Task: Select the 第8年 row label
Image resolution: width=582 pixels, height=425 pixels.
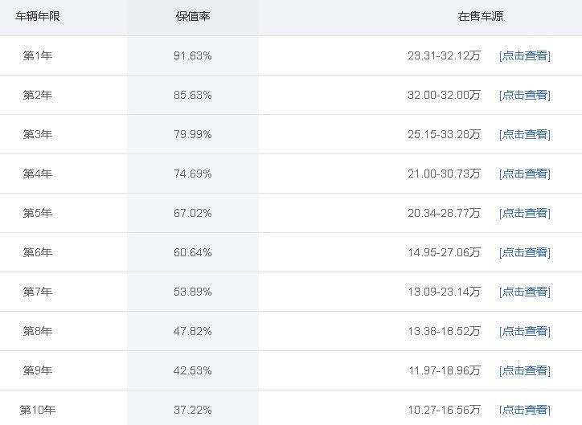Action: (x=38, y=331)
